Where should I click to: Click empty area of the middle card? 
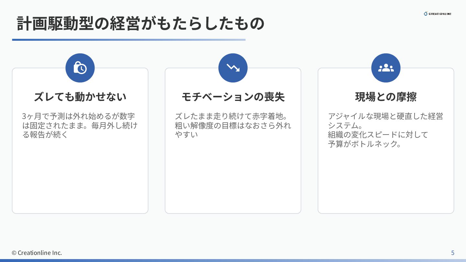[233, 178]
